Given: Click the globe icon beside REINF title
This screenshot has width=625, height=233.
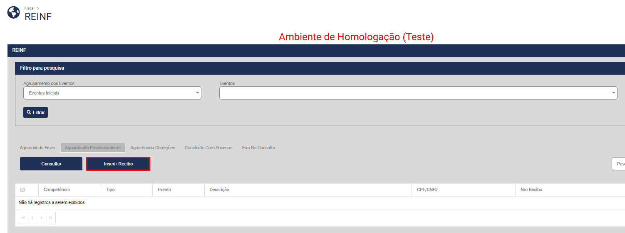Looking at the screenshot, I should (x=14, y=12).
